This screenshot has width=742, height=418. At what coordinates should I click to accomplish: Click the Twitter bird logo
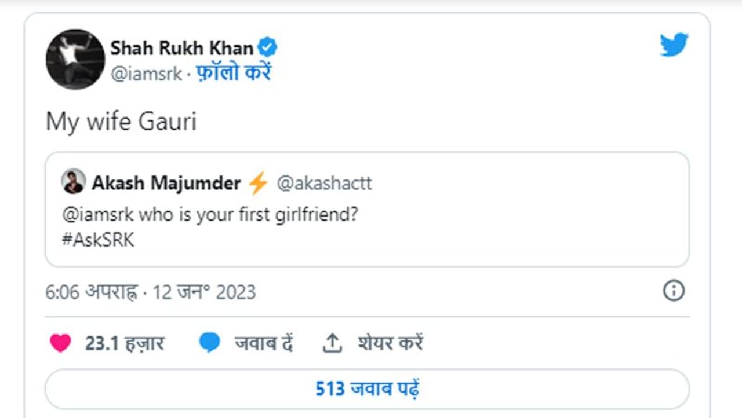(674, 45)
